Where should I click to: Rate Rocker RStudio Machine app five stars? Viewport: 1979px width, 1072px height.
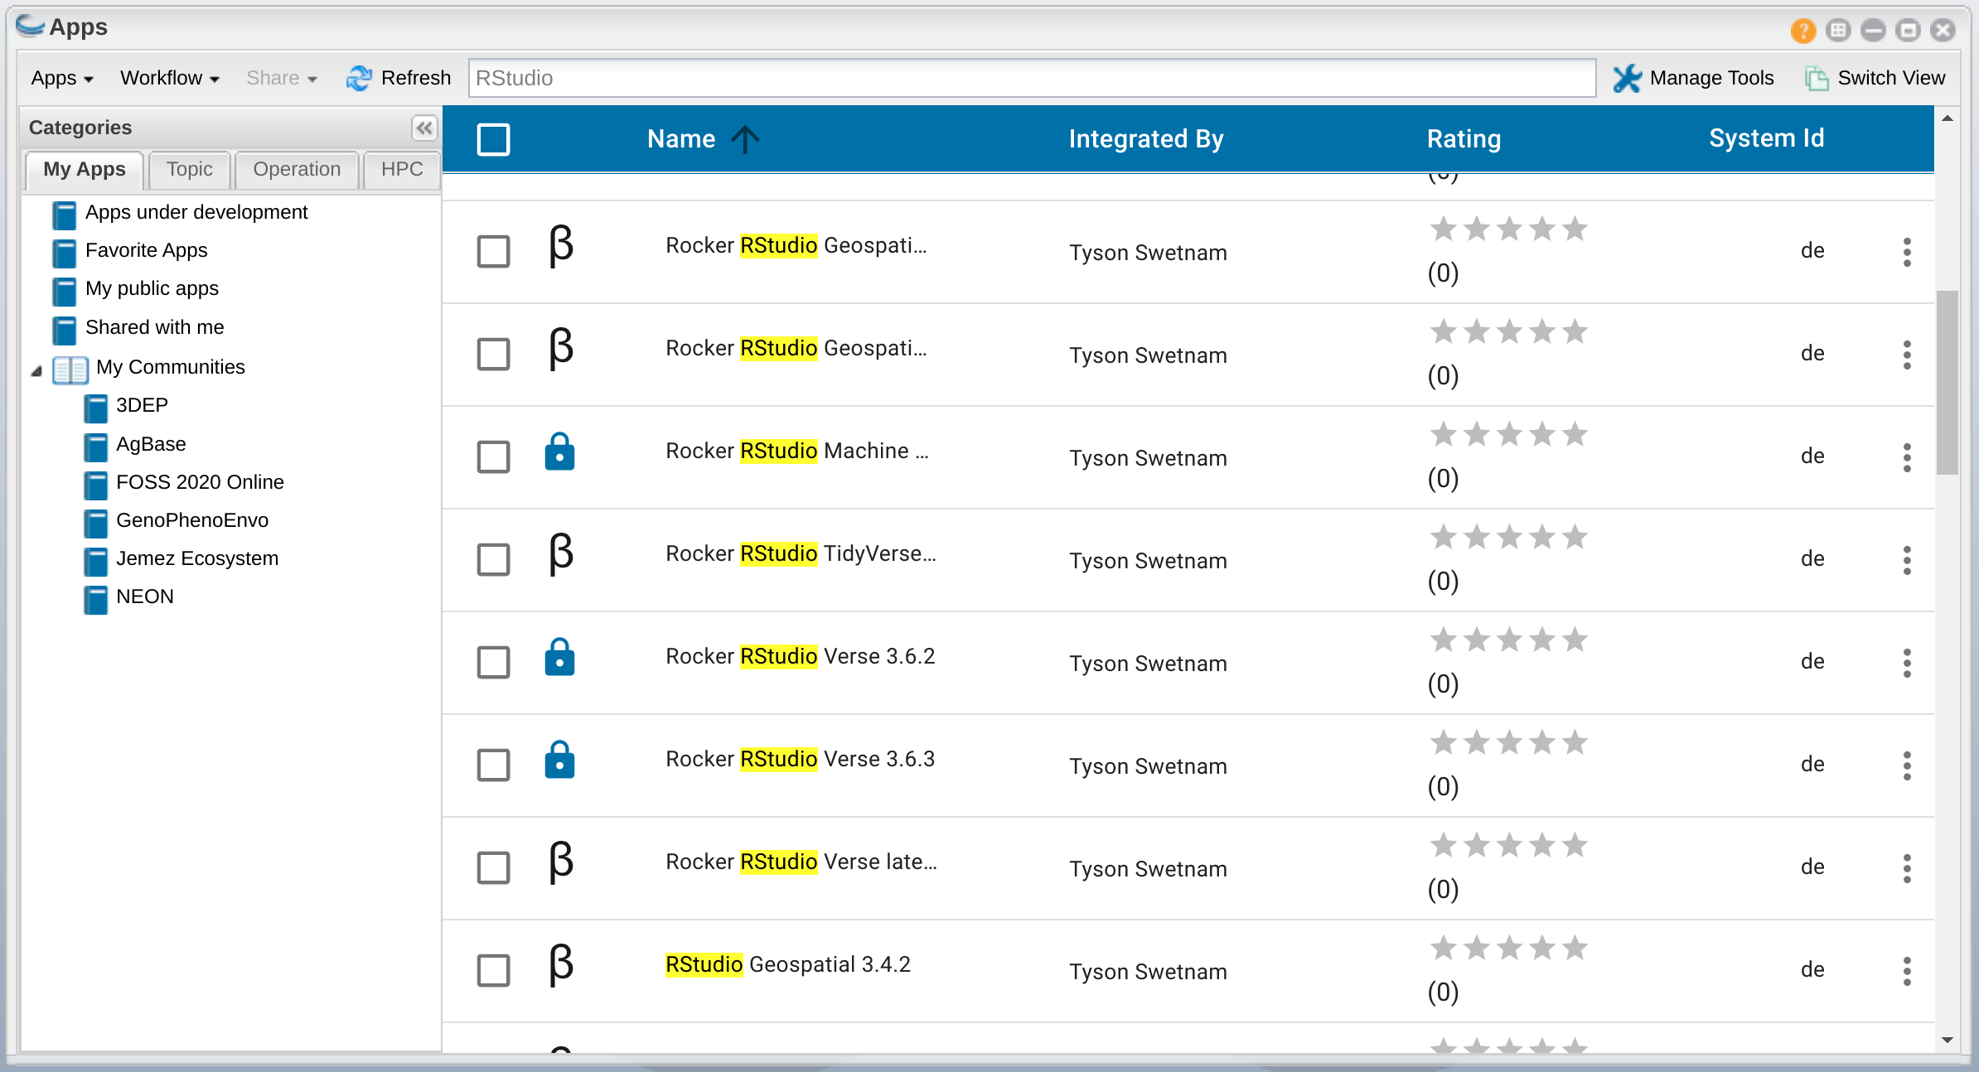coord(1575,434)
